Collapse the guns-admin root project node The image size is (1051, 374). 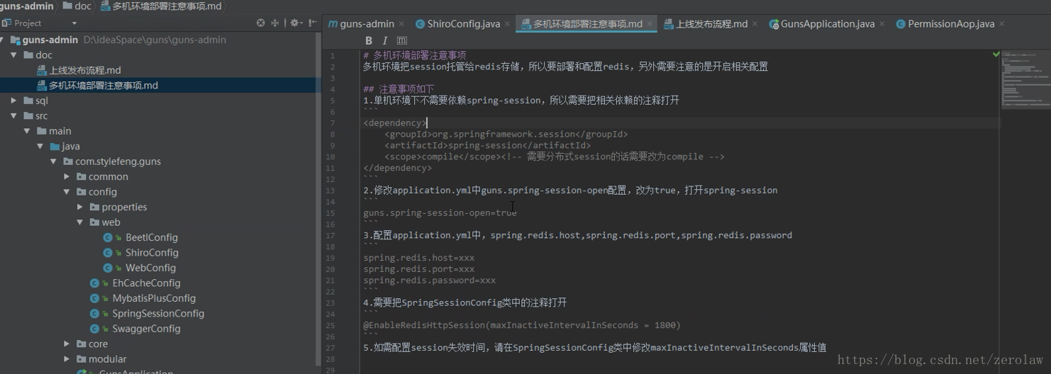[x=3, y=40]
